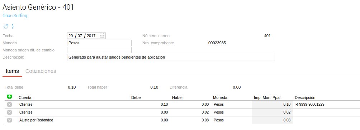Click the tag label icon
Viewport: 360px width, 130px height.
pos(6,26)
